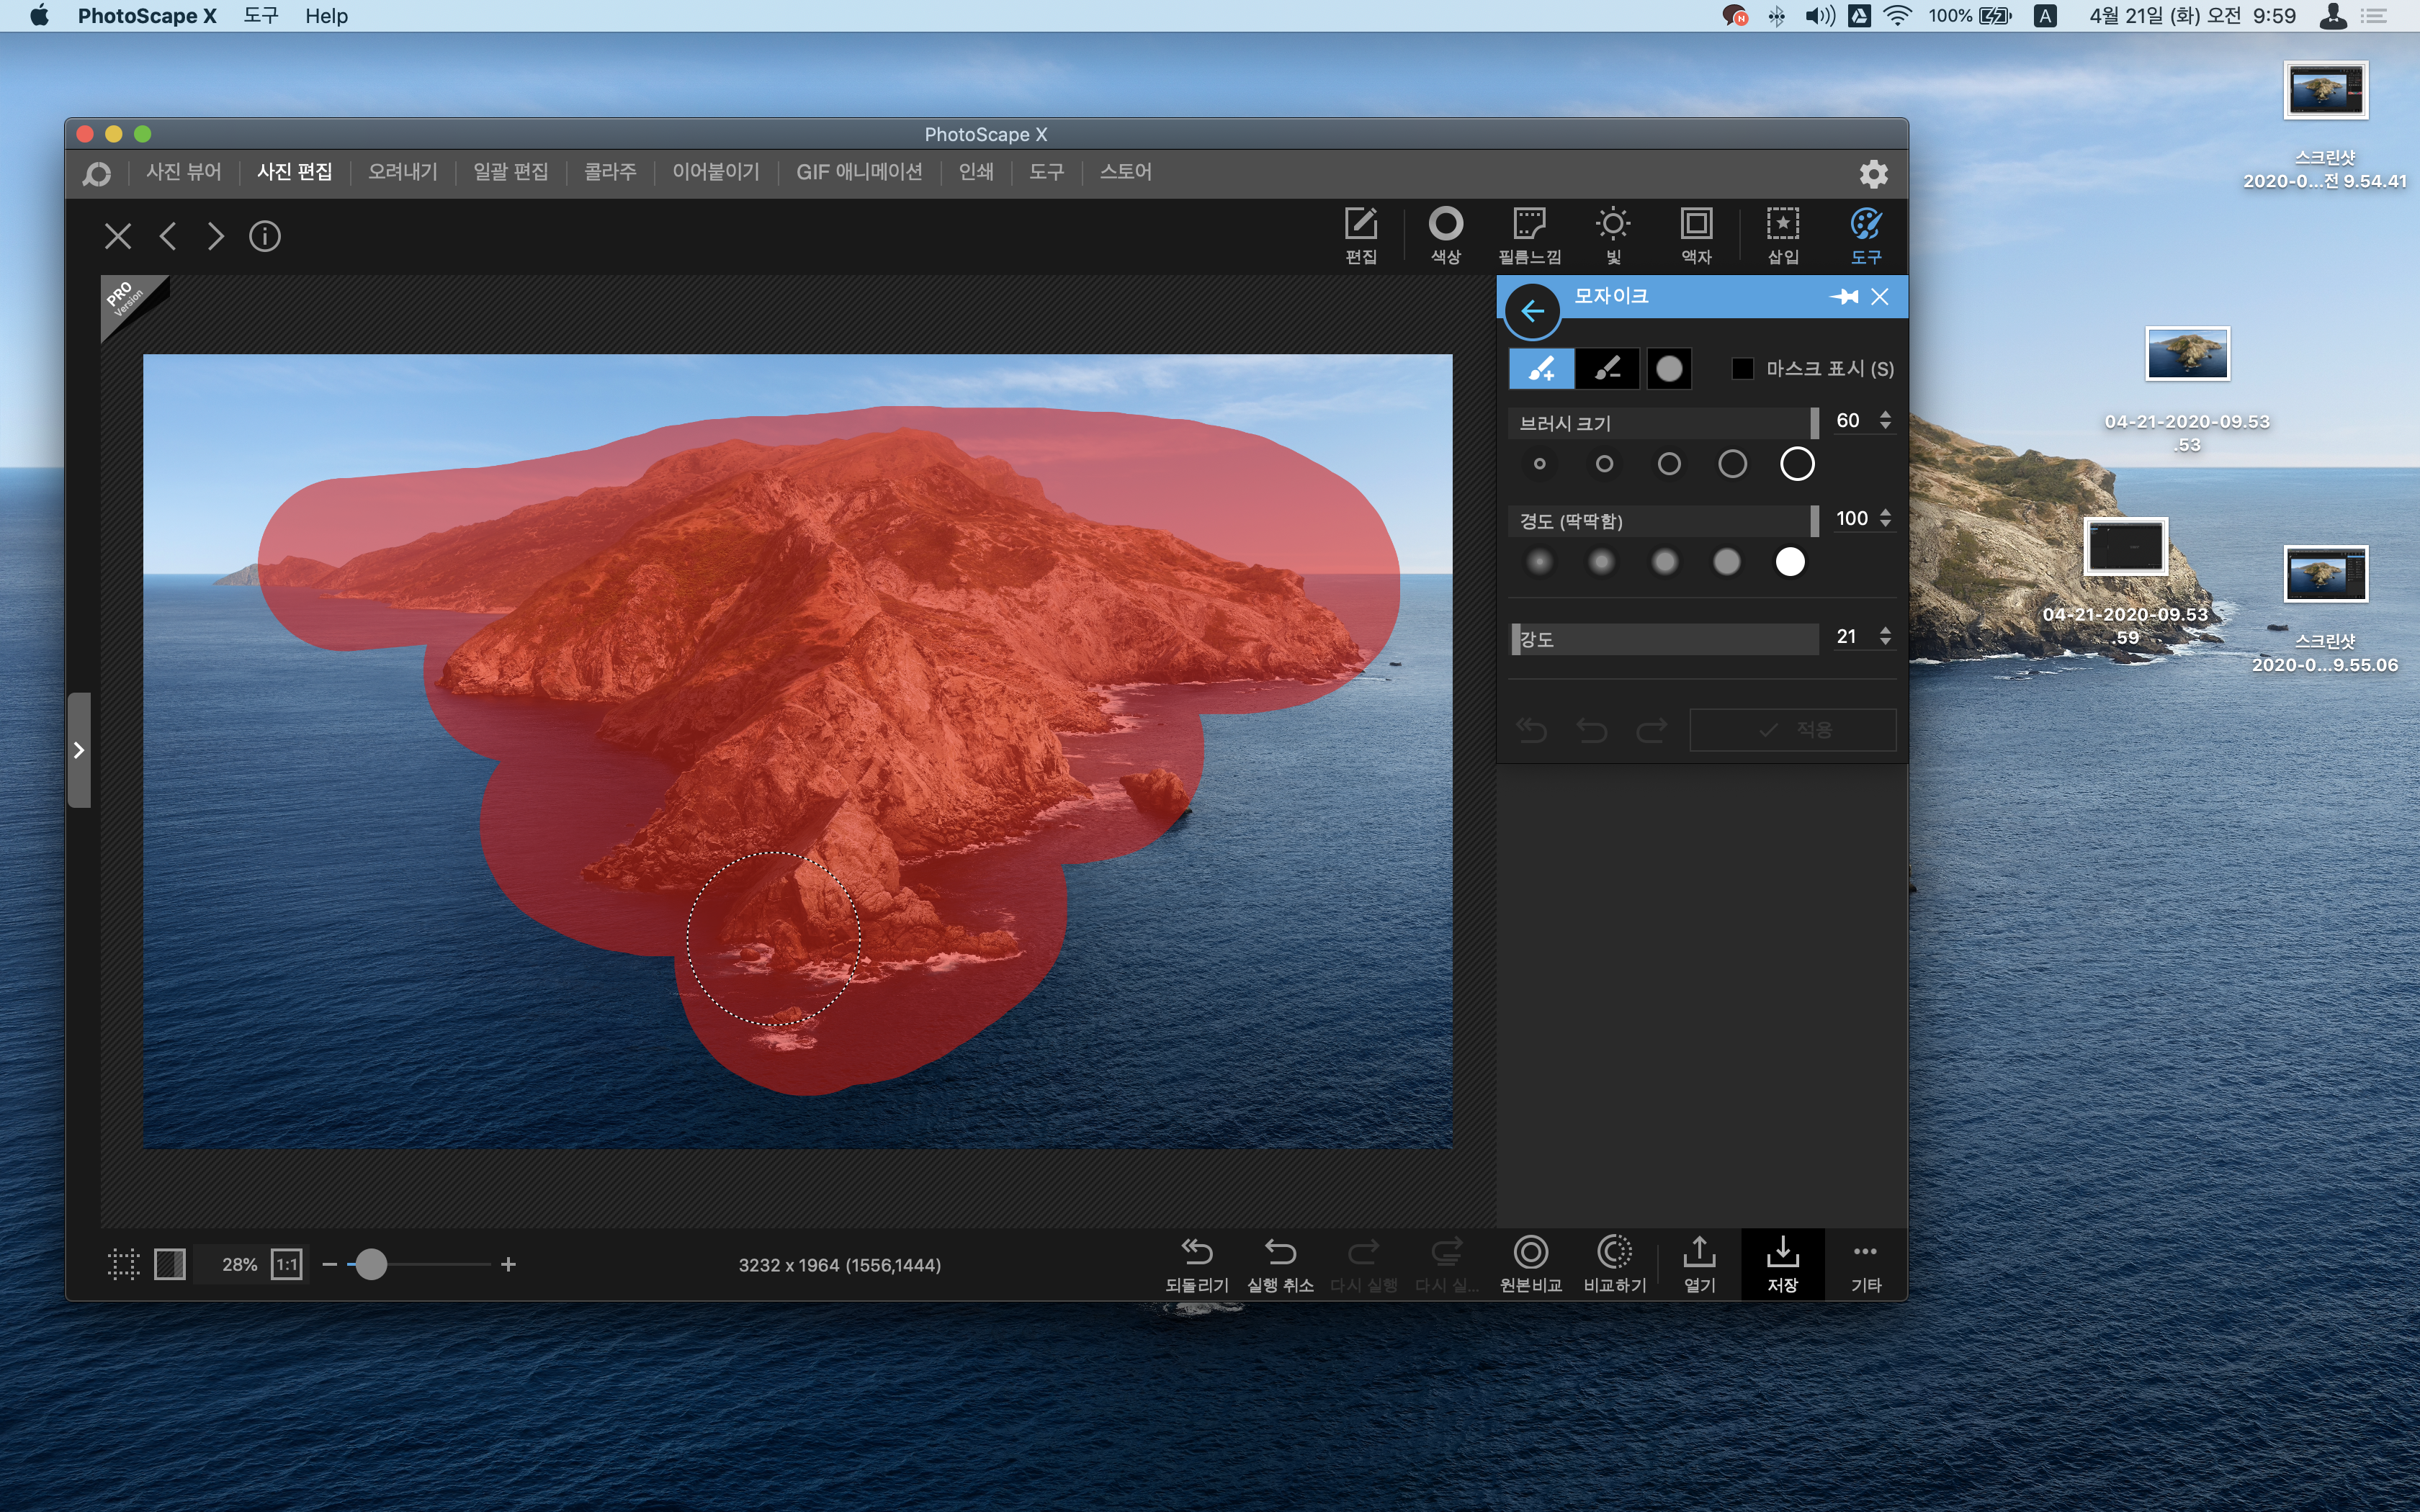
Task: Click the 실행 취소 undo button
Action: 1280,1263
